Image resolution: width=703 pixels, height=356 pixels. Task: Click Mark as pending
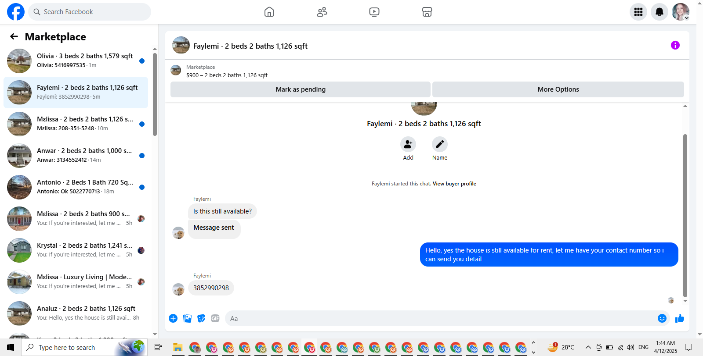[301, 89]
